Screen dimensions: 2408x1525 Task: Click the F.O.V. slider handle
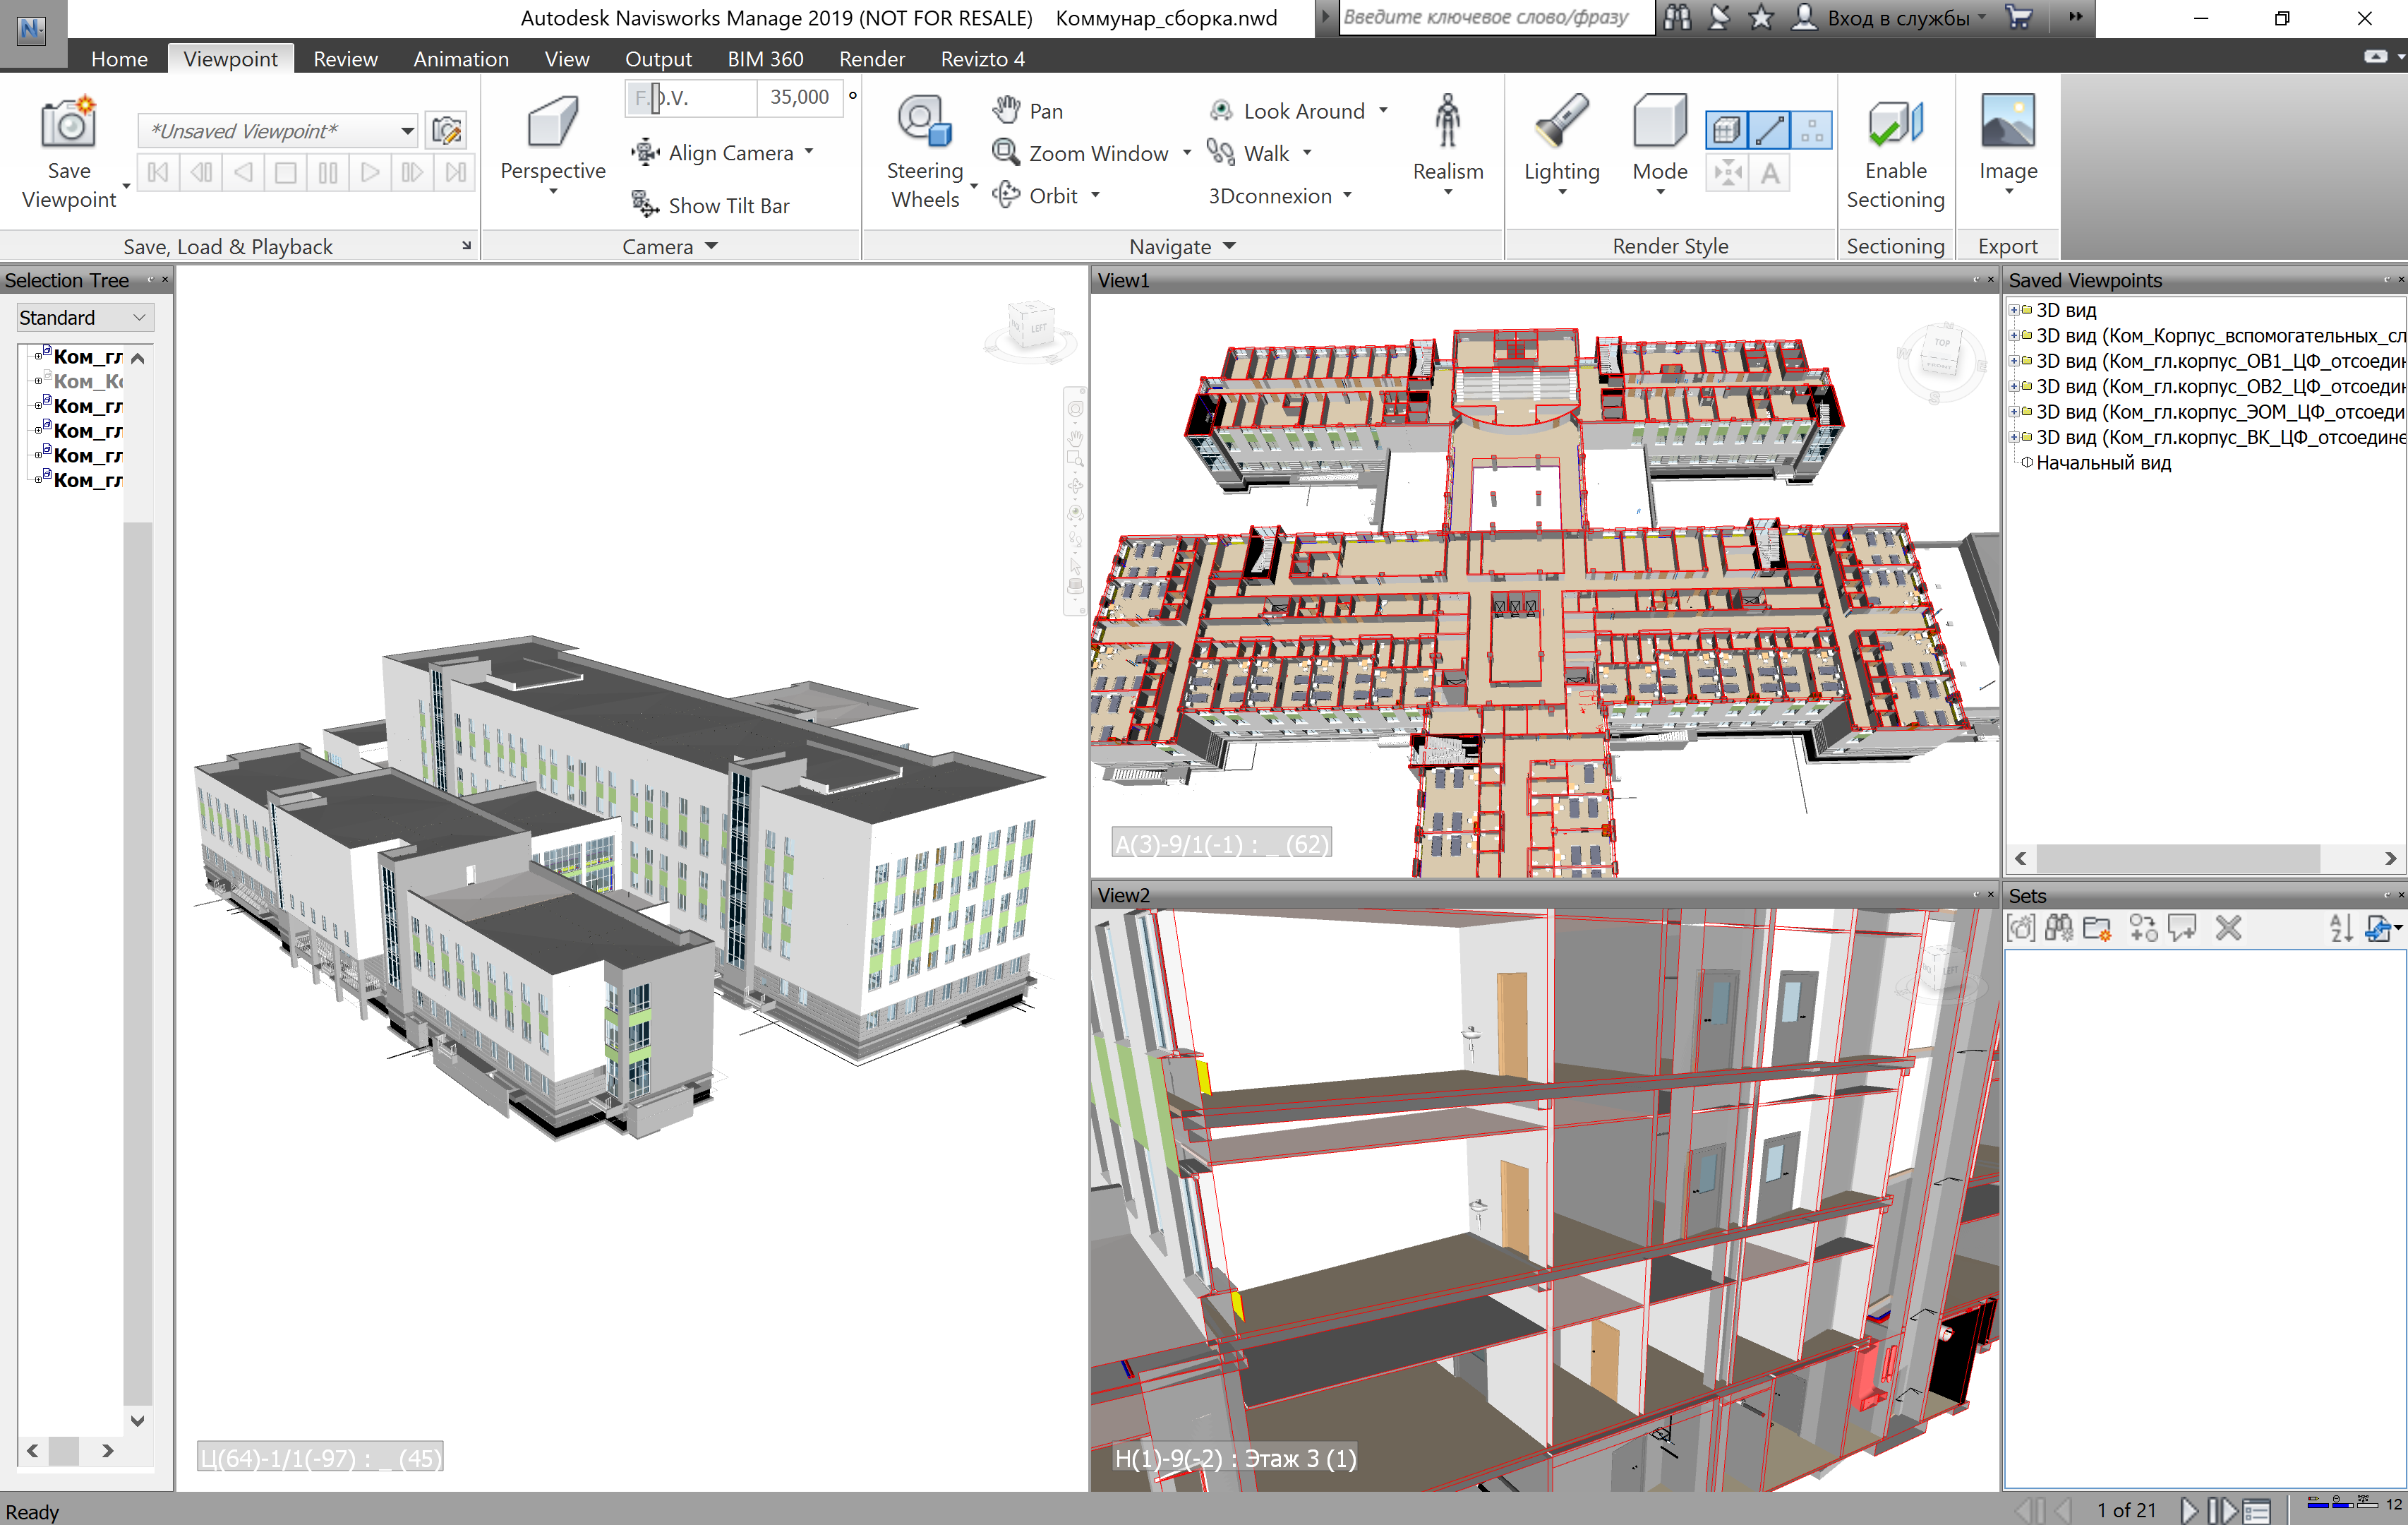657,97
